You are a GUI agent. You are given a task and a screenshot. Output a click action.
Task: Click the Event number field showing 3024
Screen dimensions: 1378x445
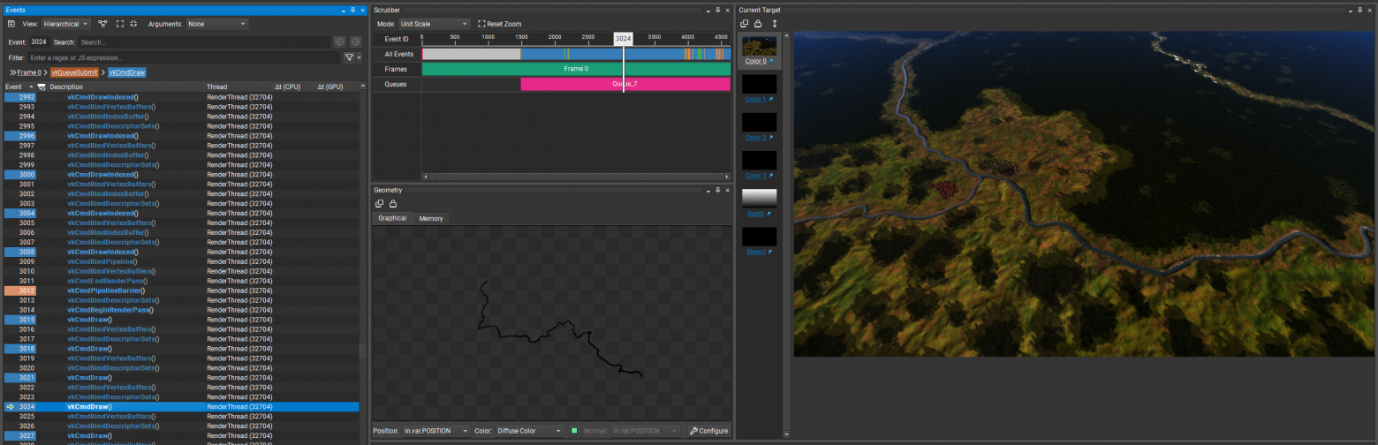coord(39,41)
